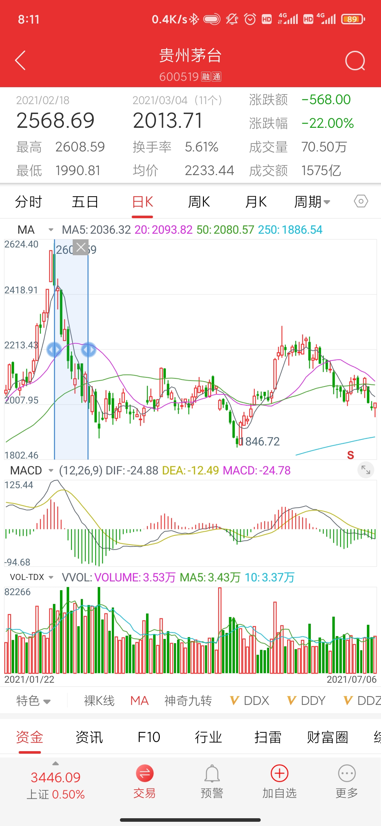381x826 pixels.
Task: Tap the DIF: -24.88 value
Action: click(132, 470)
